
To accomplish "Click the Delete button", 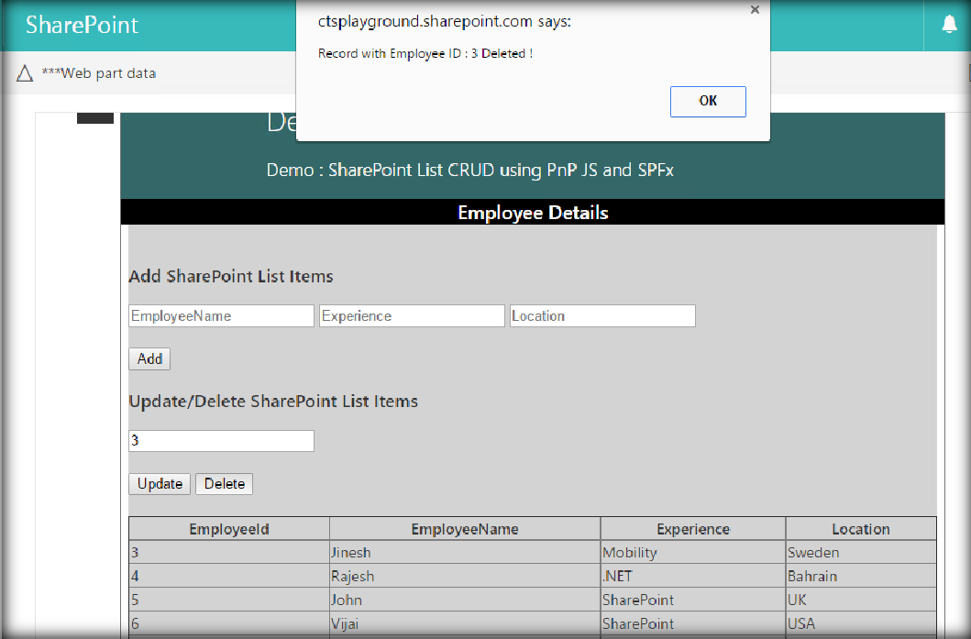I will (224, 484).
